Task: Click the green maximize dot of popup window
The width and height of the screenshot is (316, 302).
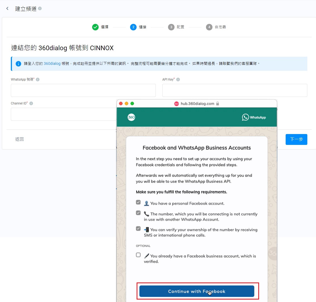Action: (132, 103)
